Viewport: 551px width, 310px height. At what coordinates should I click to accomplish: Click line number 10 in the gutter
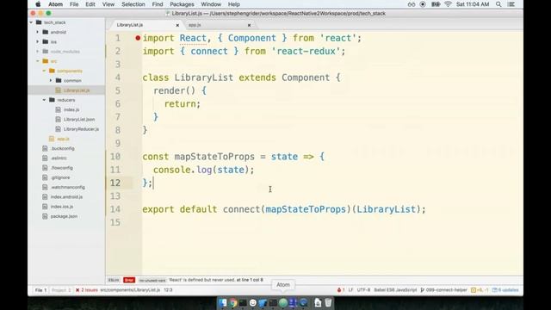coord(115,157)
